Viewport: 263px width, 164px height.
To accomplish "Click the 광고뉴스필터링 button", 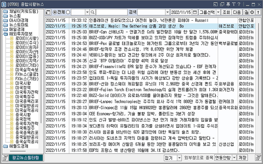I will [x=25, y=157].
